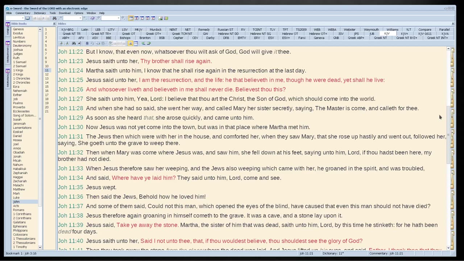The height and width of the screenshot is (261, 464).
Task: Click the Joh 11:35 verse reference
Action: click(70, 187)
